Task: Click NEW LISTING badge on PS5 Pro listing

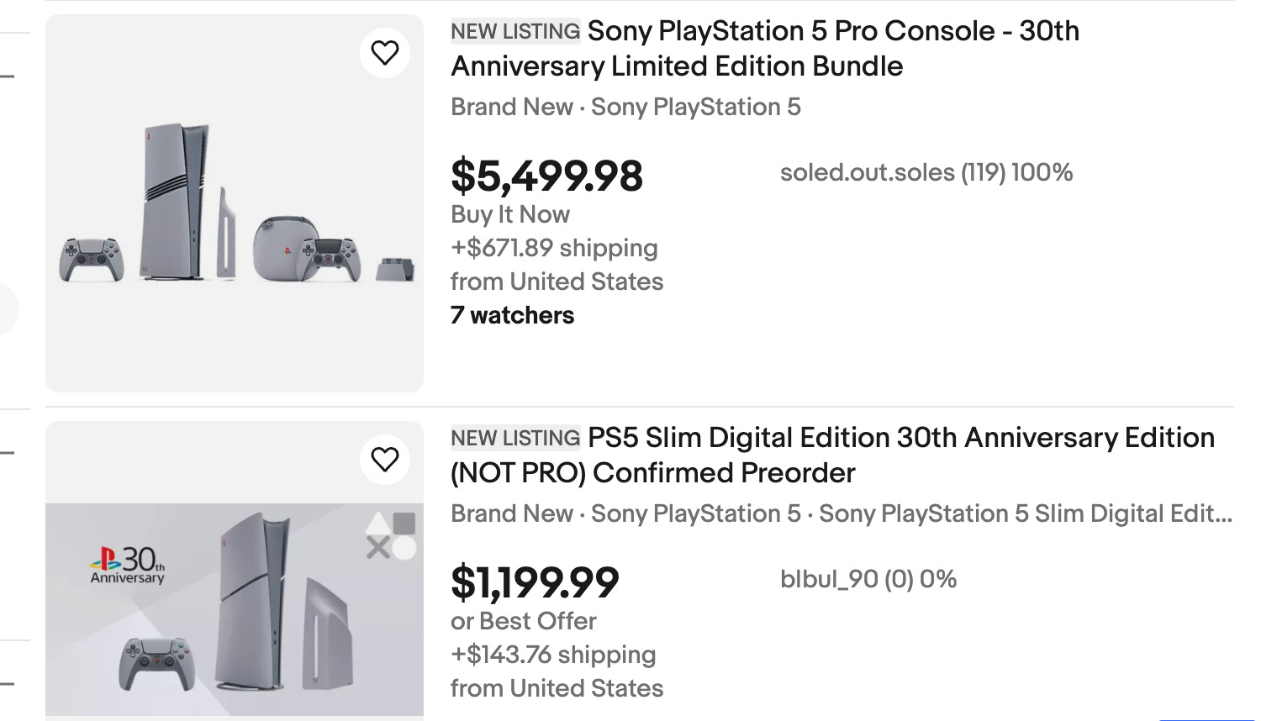Action: [x=515, y=32]
